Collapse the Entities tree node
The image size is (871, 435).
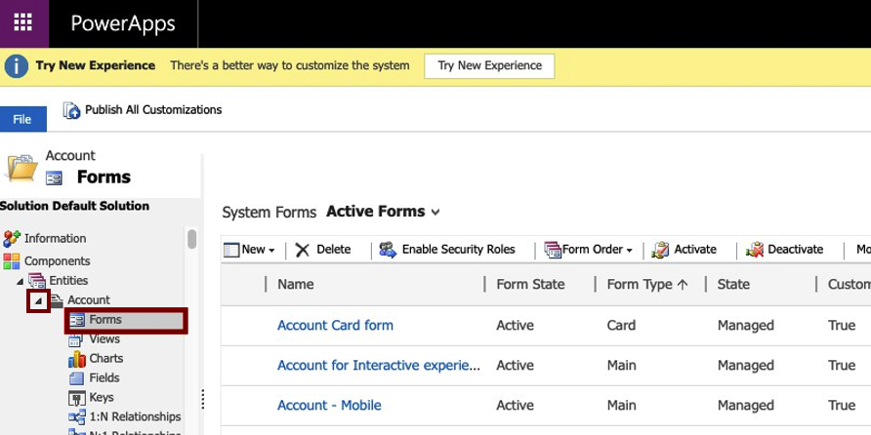pos(20,281)
